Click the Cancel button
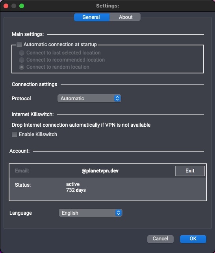Viewport: 215px width, 253px height. tap(160, 239)
